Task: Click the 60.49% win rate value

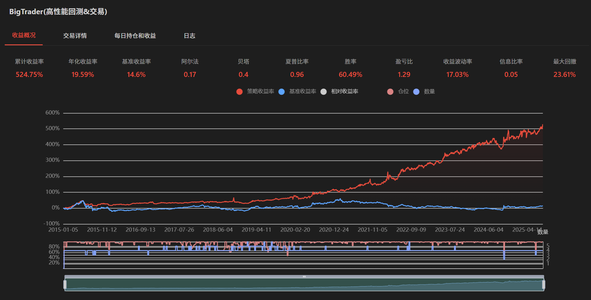Action: (x=350, y=75)
